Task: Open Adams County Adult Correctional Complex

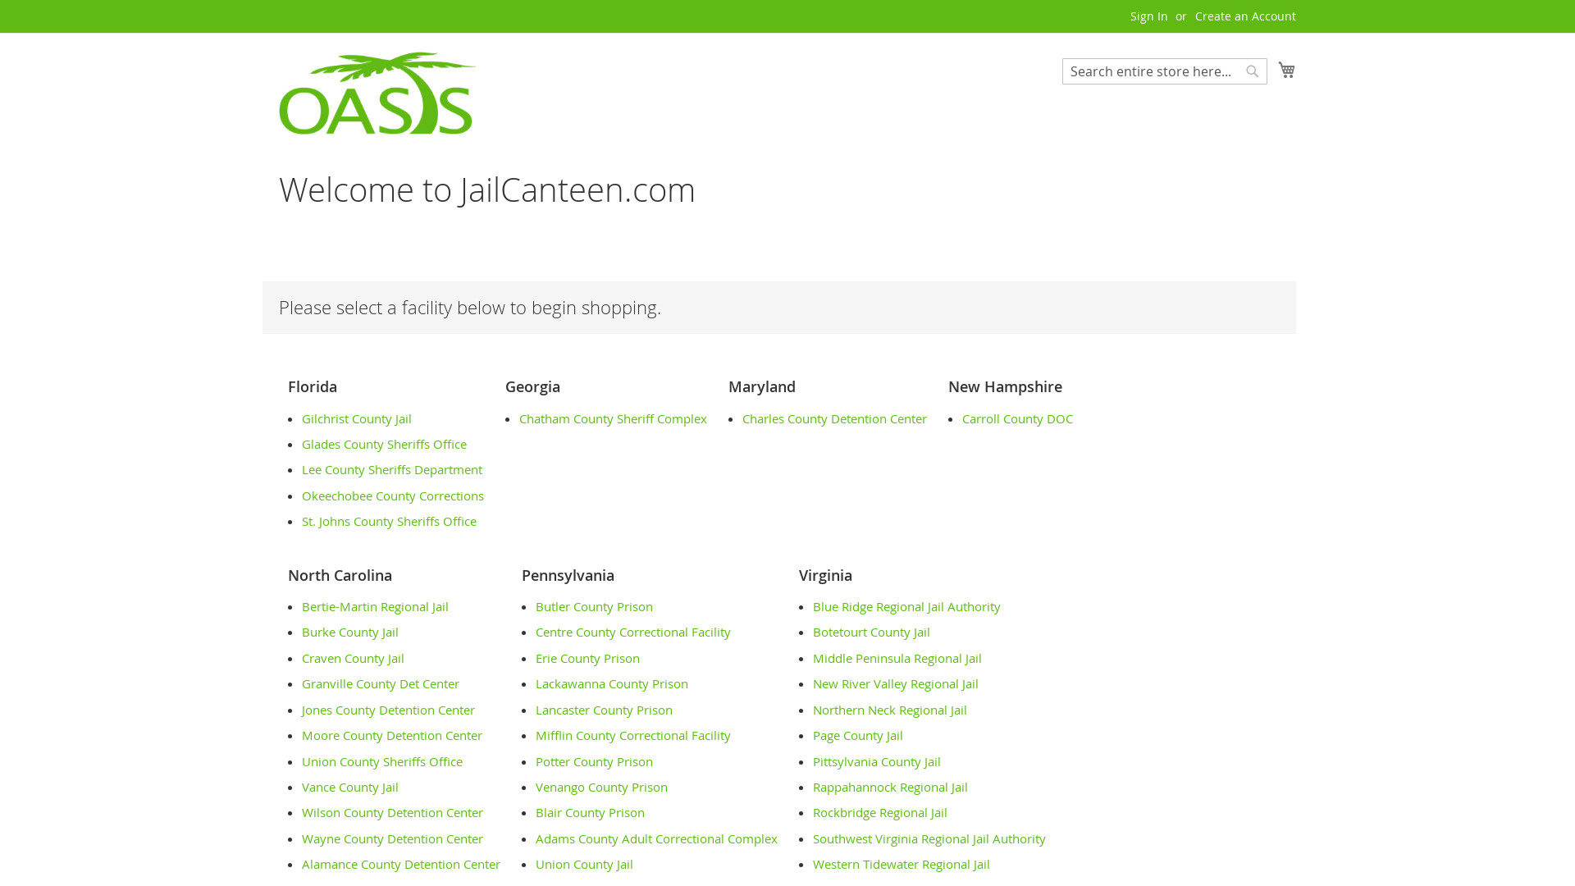Action: [x=656, y=838]
